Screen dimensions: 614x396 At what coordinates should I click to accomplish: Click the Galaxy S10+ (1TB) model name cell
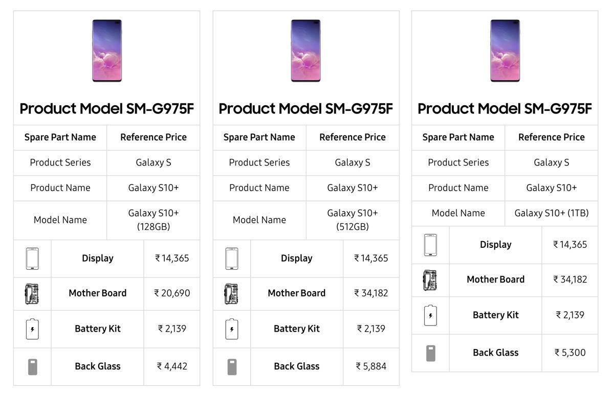[551, 213]
